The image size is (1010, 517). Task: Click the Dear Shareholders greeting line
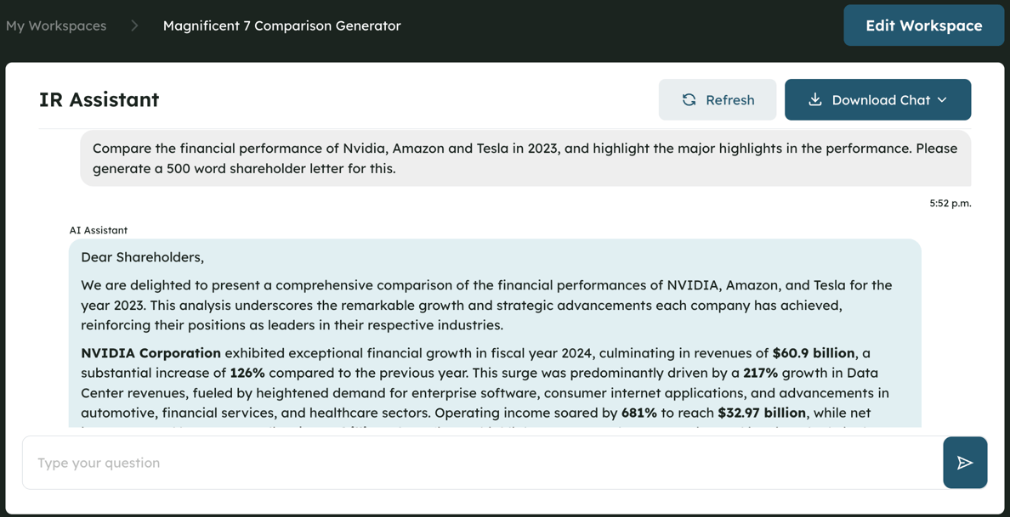[x=142, y=257]
